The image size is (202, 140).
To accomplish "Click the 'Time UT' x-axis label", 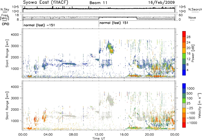I will click(99, 138).
